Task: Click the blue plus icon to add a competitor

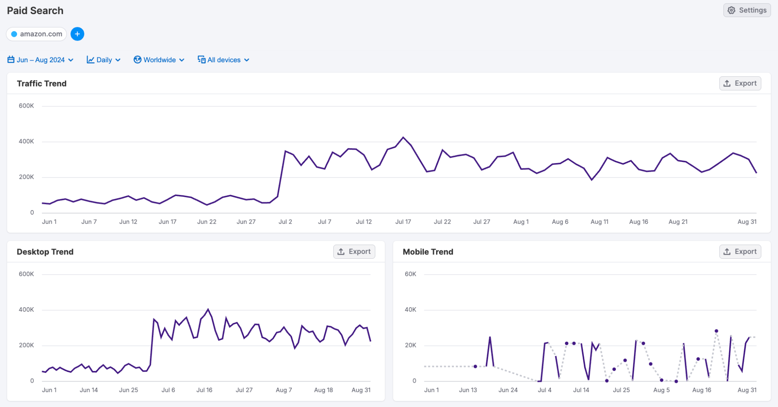Action: [77, 34]
